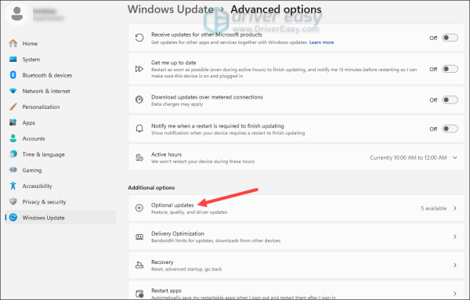Click the Windows Update sync icon
470x300 pixels.
pyautogui.click(x=13, y=218)
